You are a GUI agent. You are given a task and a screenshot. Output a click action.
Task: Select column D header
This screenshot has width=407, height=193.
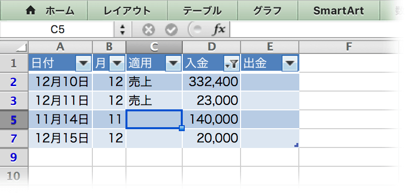211,47
